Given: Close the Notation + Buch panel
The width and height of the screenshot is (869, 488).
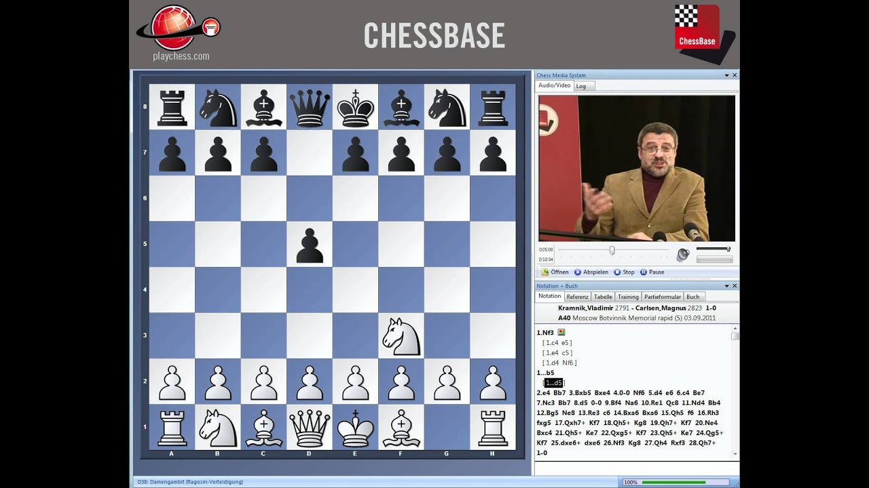Looking at the screenshot, I should pyautogui.click(x=735, y=286).
